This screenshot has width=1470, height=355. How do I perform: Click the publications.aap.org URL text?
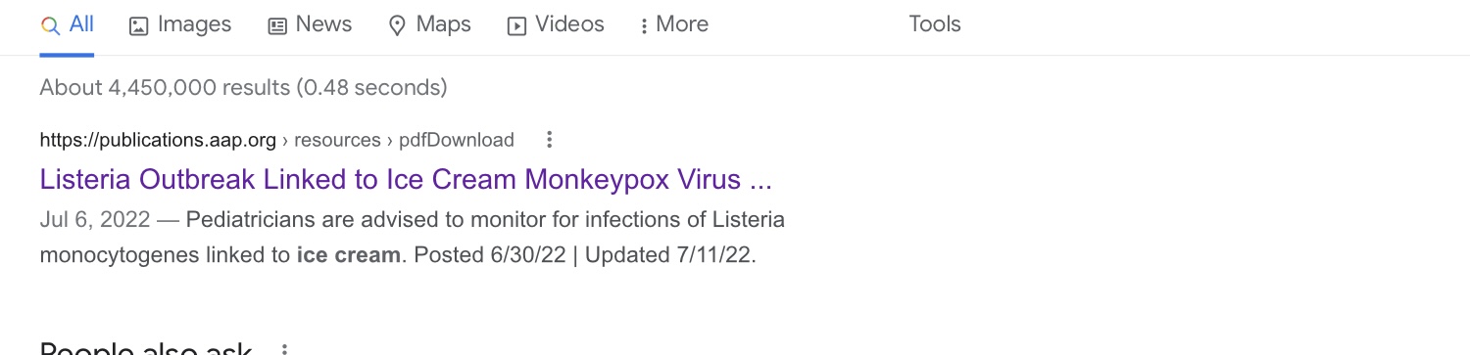click(x=158, y=140)
